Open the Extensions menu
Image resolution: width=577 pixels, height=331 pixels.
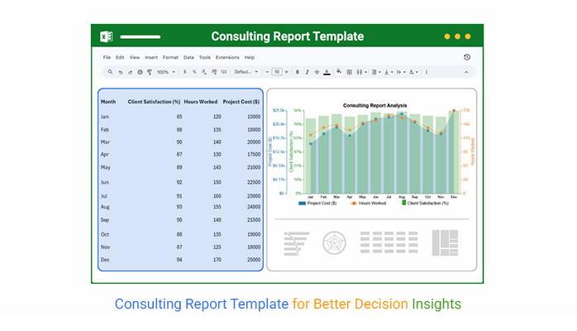227,57
